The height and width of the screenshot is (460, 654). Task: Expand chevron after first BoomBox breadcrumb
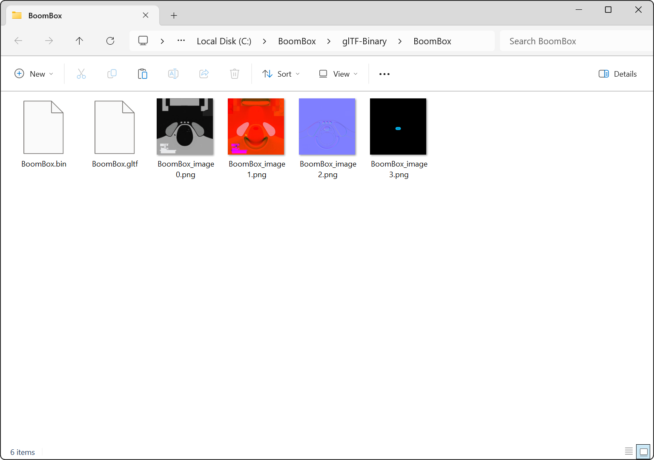(x=329, y=41)
